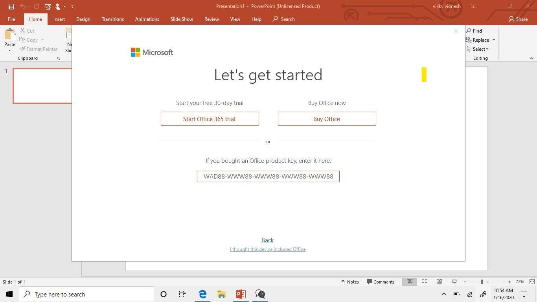The image size is (537, 302).
Task: Click the Save icon in Quick Access Toolbar
Action: click(x=11, y=6)
